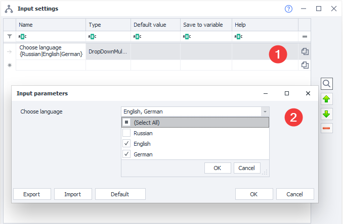This screenshot has height=224, width=343.
Task: Delete row with red minus icon
Action: coord(327,128)
